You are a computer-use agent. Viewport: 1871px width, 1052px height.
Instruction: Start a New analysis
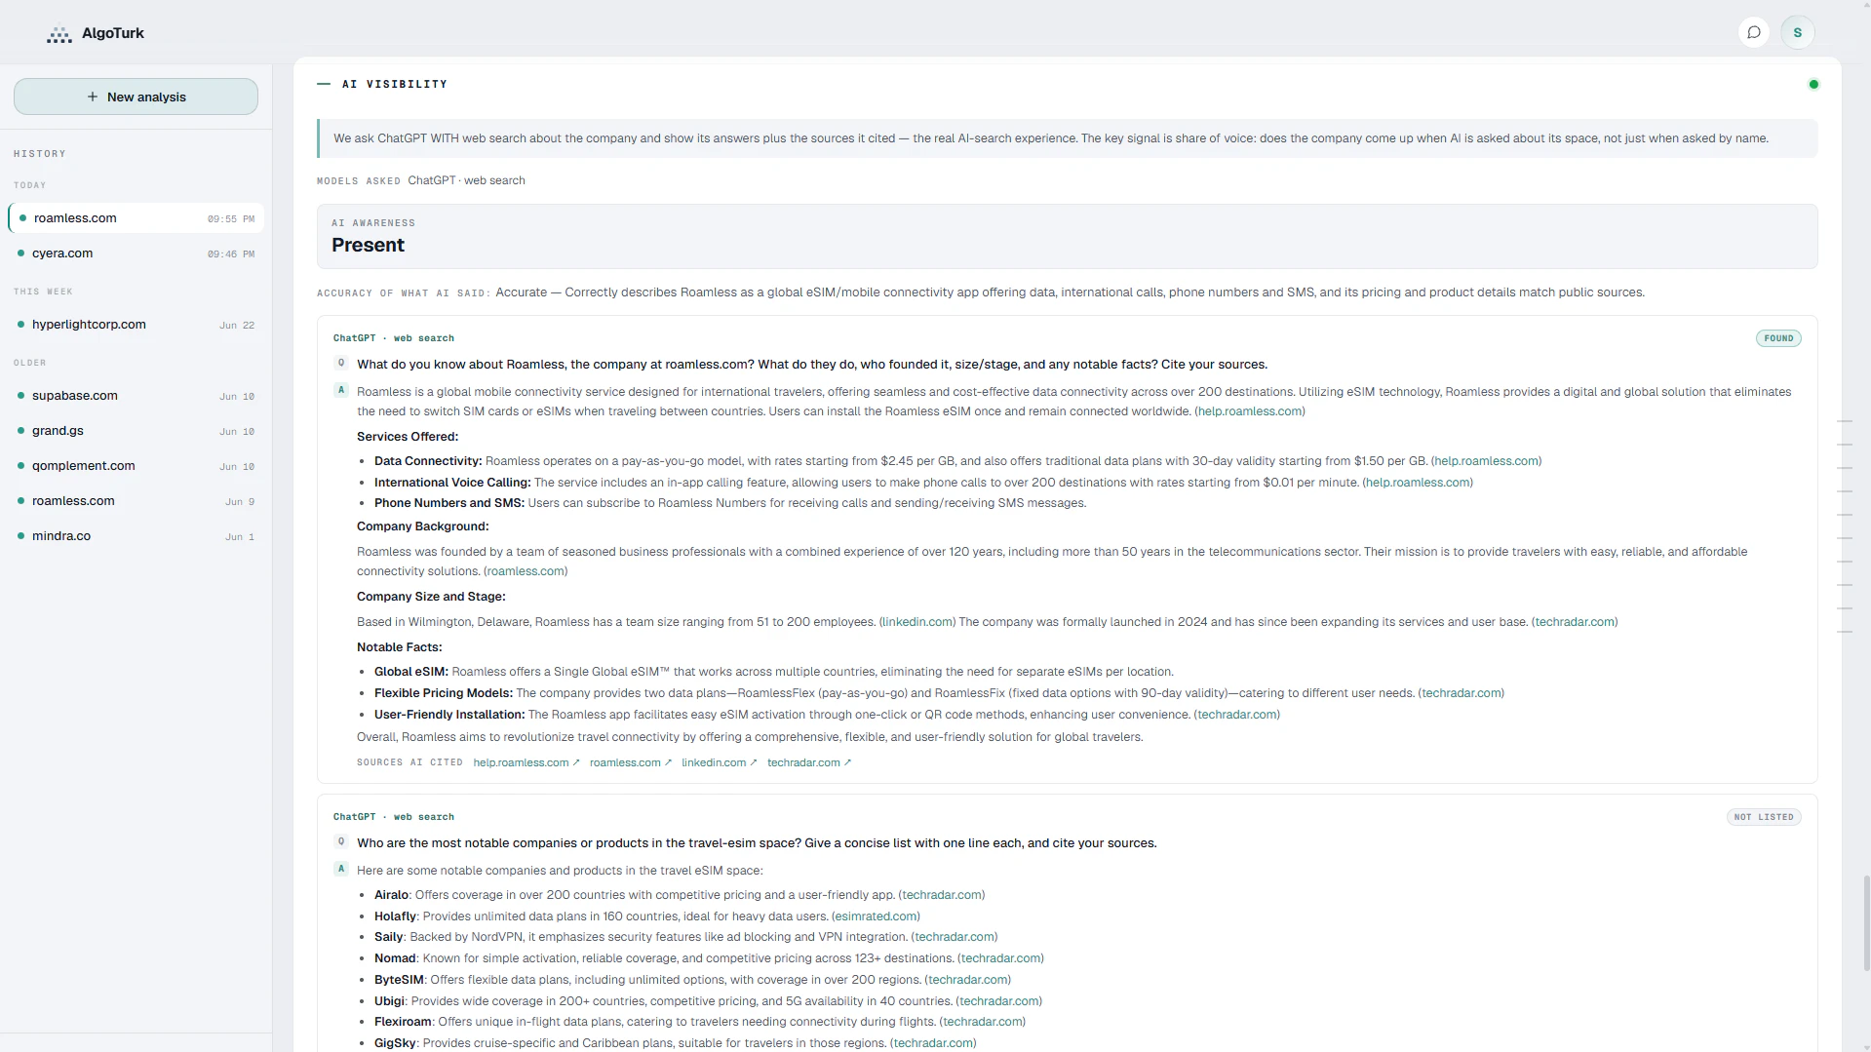tap(136, 97)
